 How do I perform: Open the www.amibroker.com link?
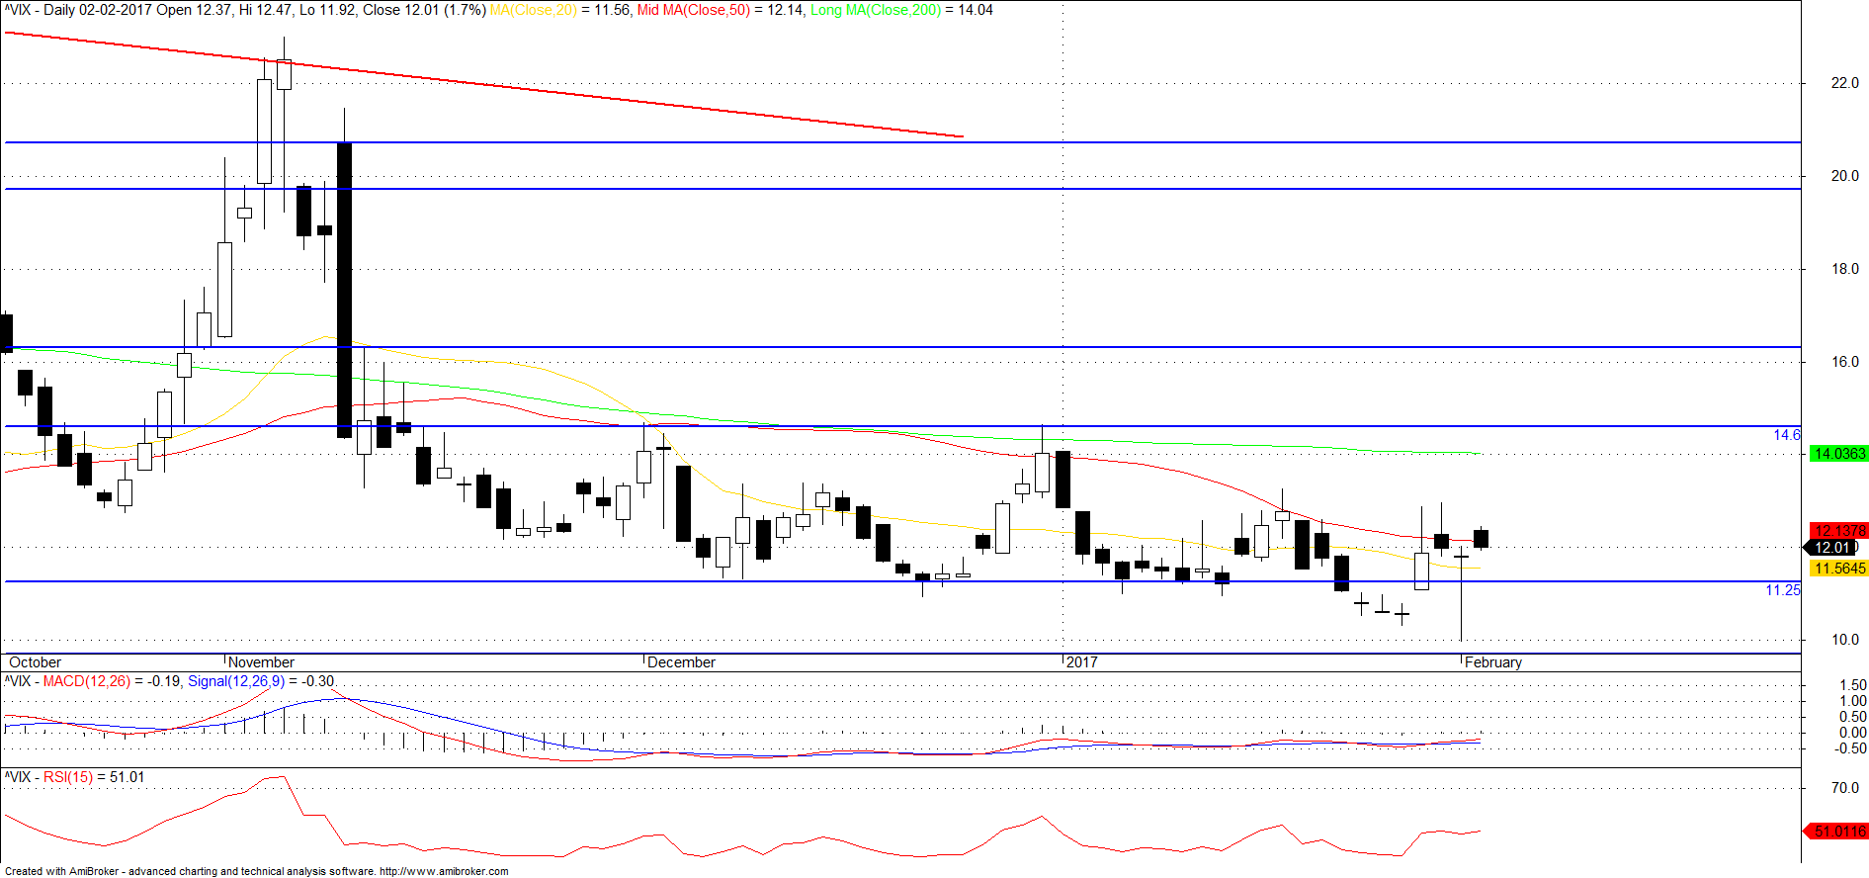[x=444, y=871]
